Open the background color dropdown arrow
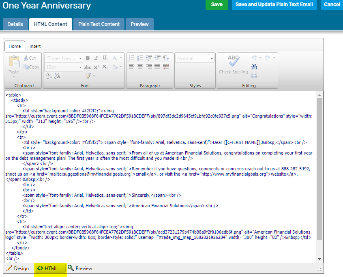The height and width of the screenshot is (277, 343). click(121, 67)
